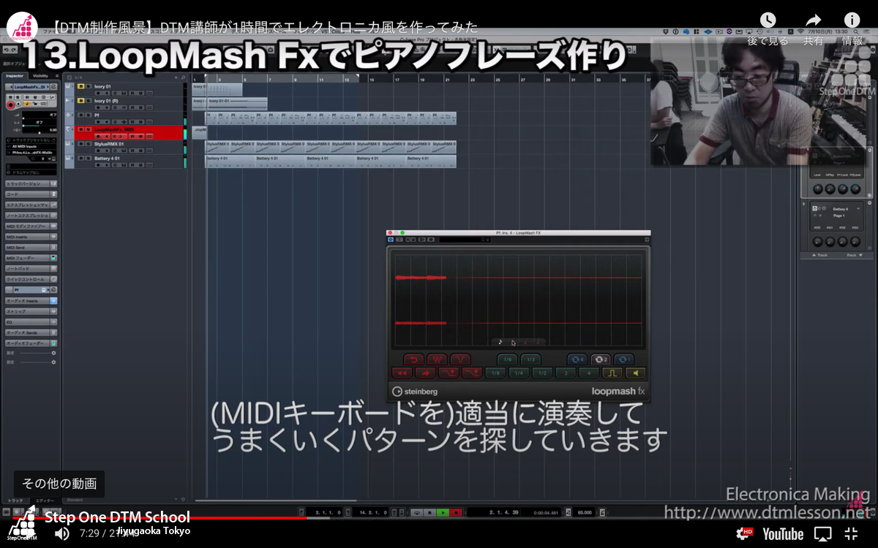Select the 1/8 slice pad

[495, 373]
